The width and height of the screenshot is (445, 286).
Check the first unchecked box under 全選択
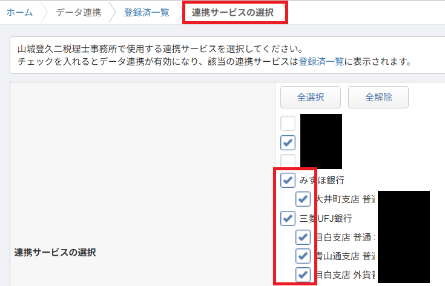[288, 123]
